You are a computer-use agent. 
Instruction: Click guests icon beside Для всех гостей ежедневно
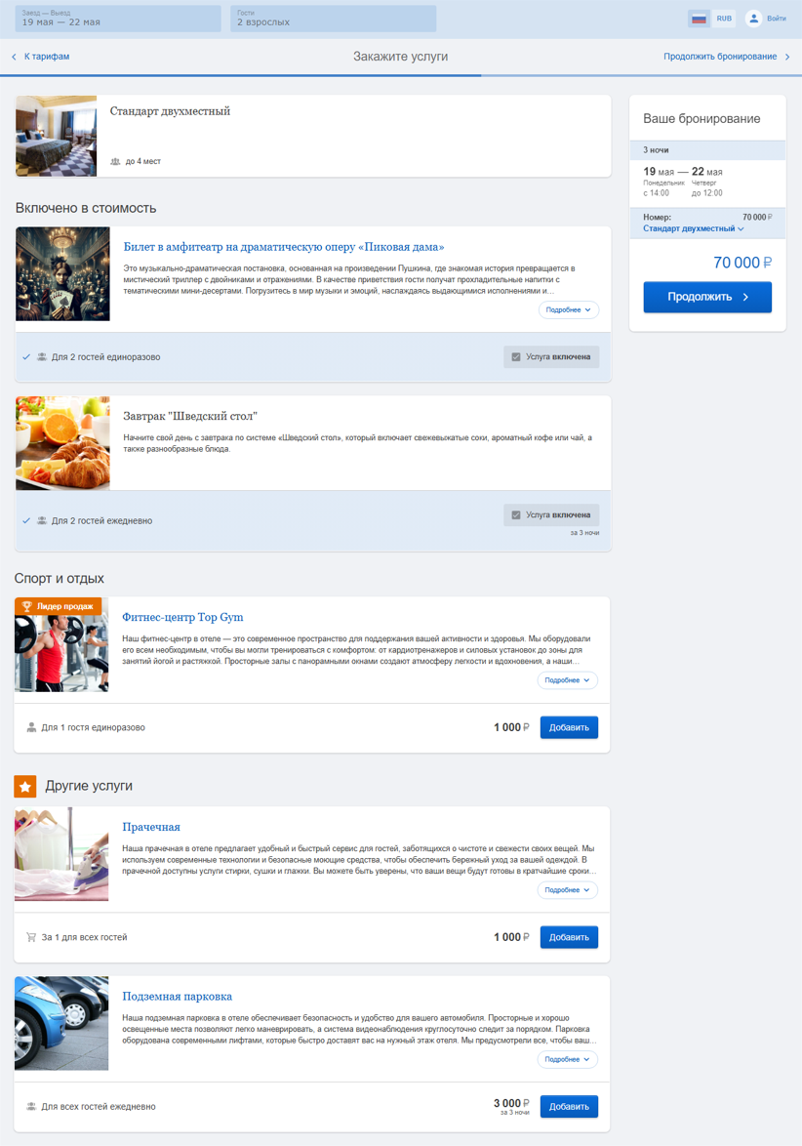(x=31, y=1107)
